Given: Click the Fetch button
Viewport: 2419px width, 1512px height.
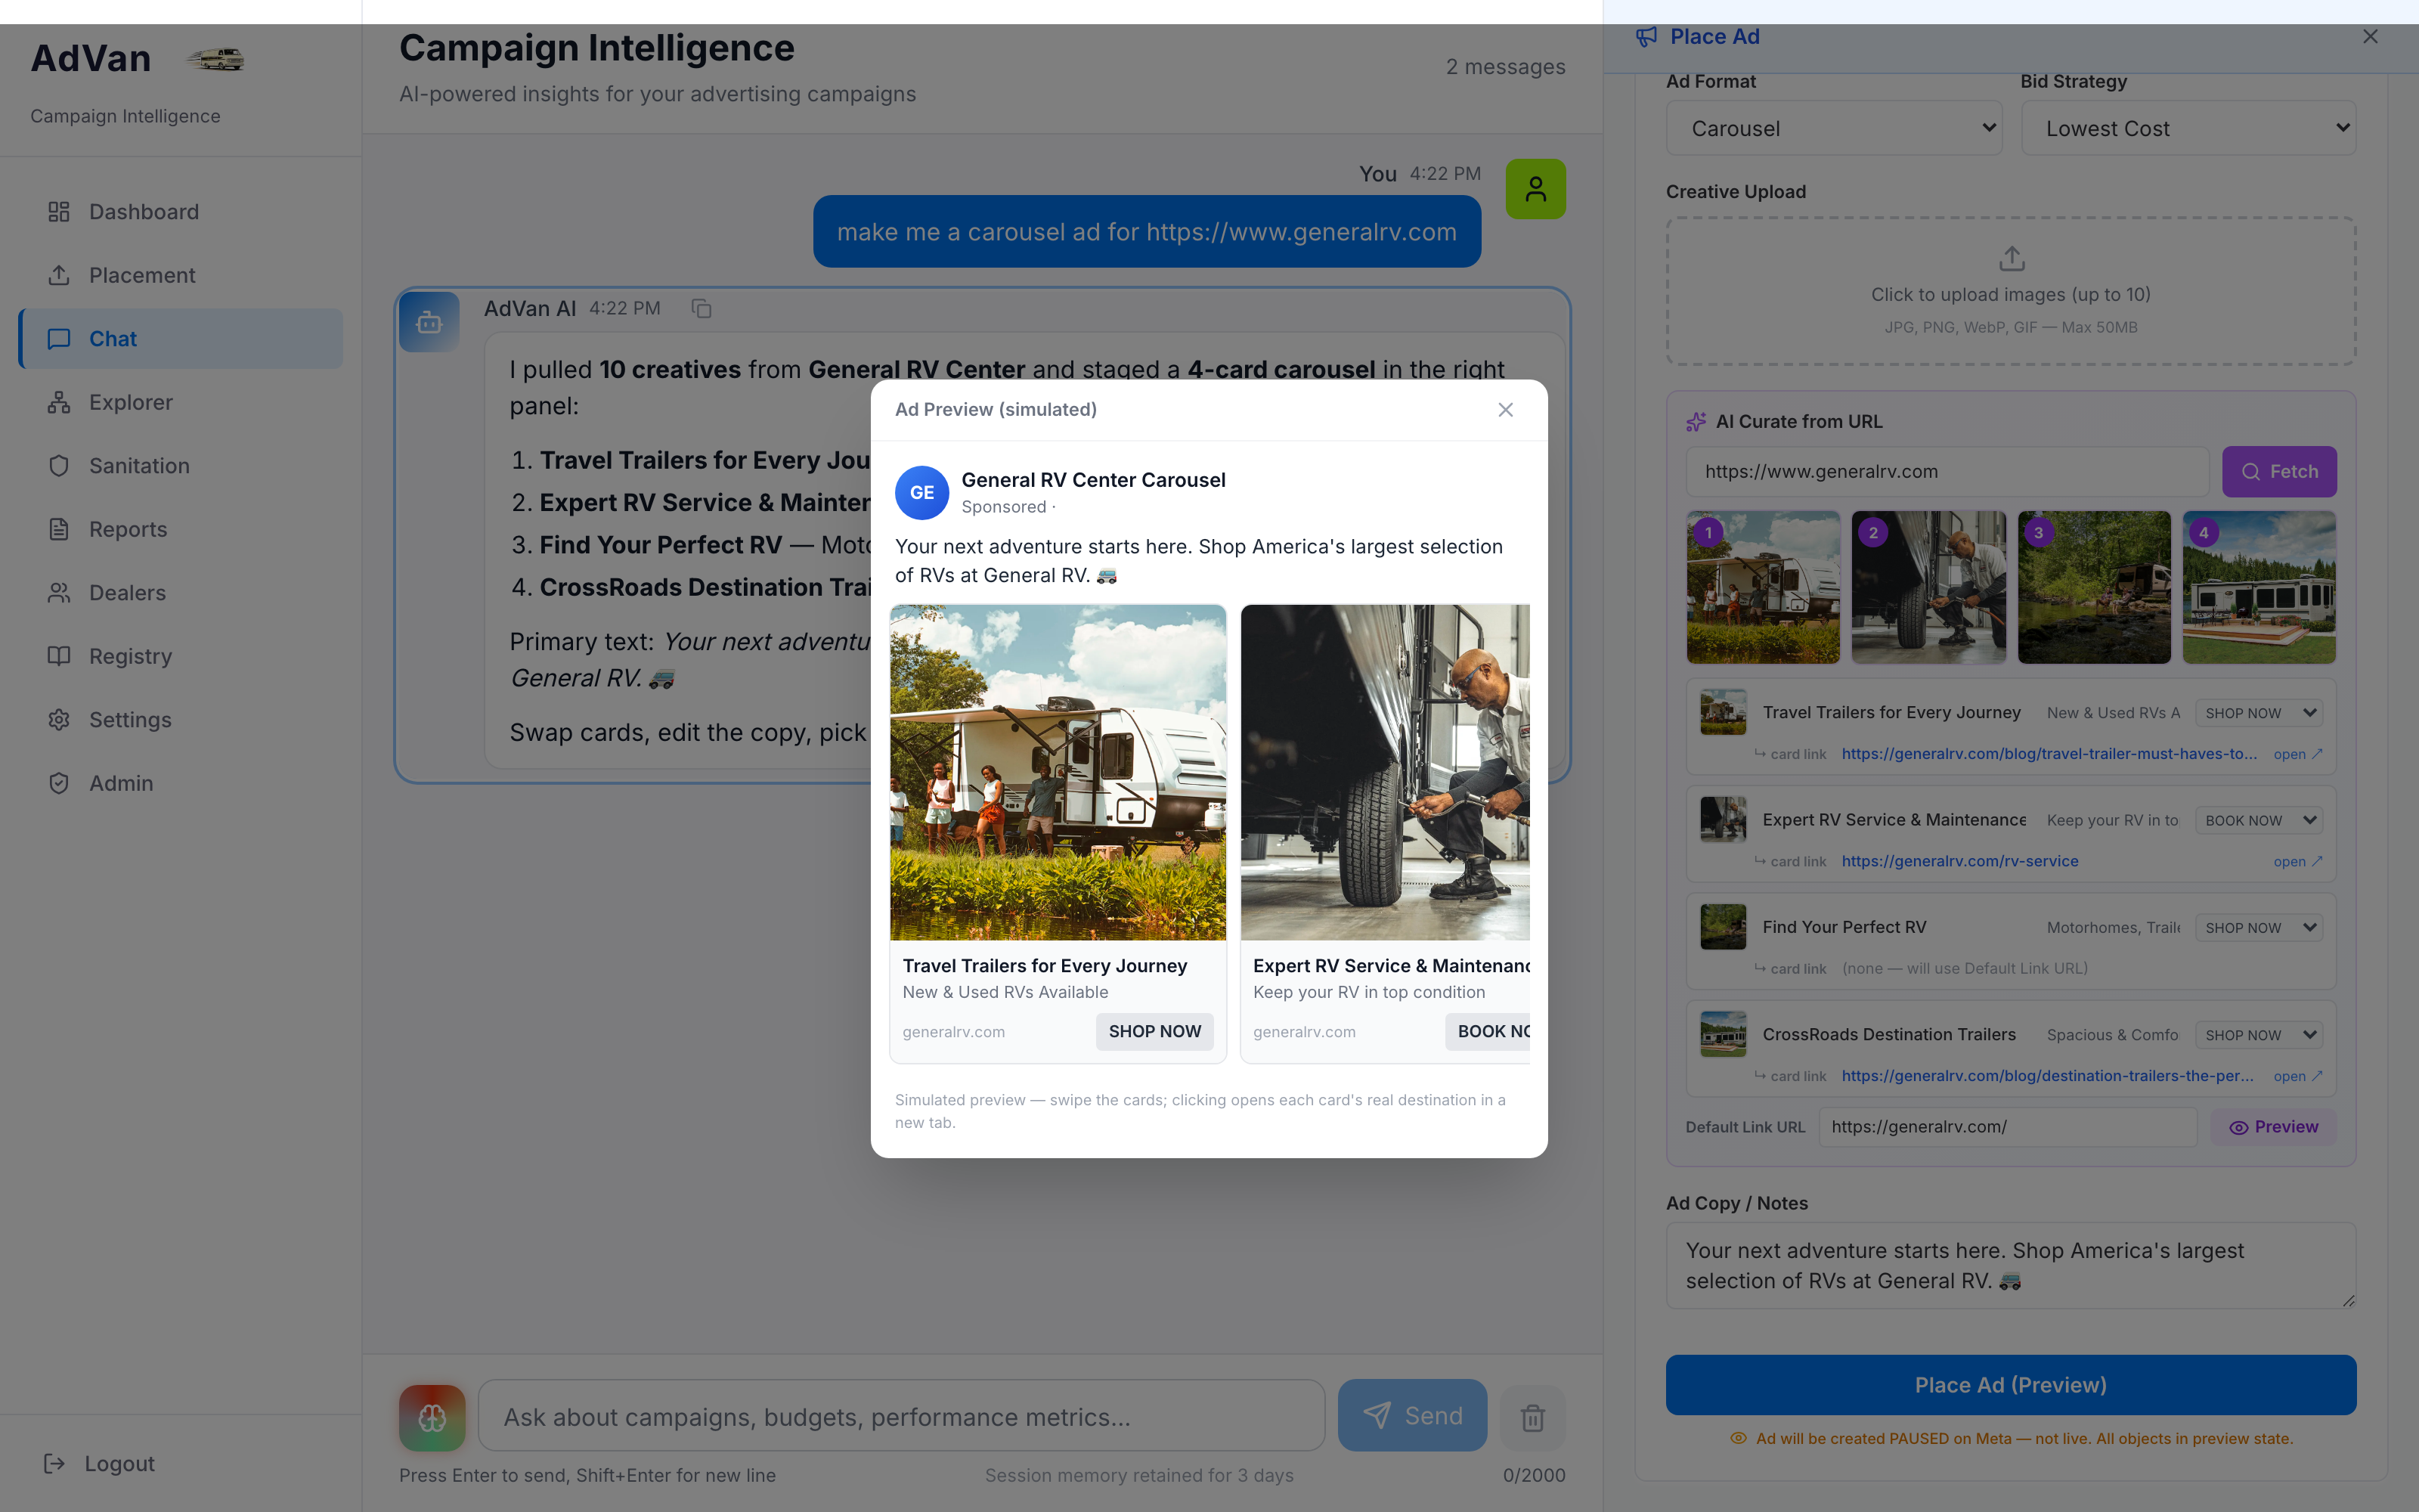Looking at the screenshot, I should click(x=2279, y=472).
